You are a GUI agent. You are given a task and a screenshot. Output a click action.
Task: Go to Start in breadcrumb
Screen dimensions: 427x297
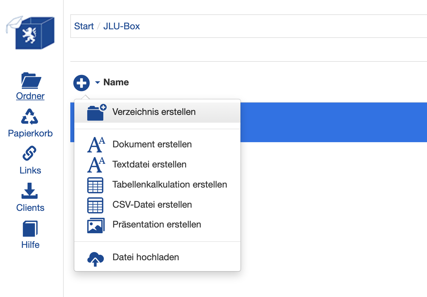coord(84,26)
